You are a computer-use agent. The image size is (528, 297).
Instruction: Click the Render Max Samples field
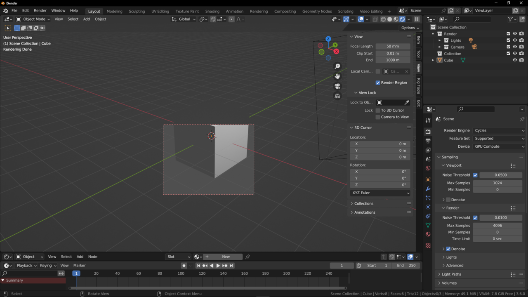point(497,226)
